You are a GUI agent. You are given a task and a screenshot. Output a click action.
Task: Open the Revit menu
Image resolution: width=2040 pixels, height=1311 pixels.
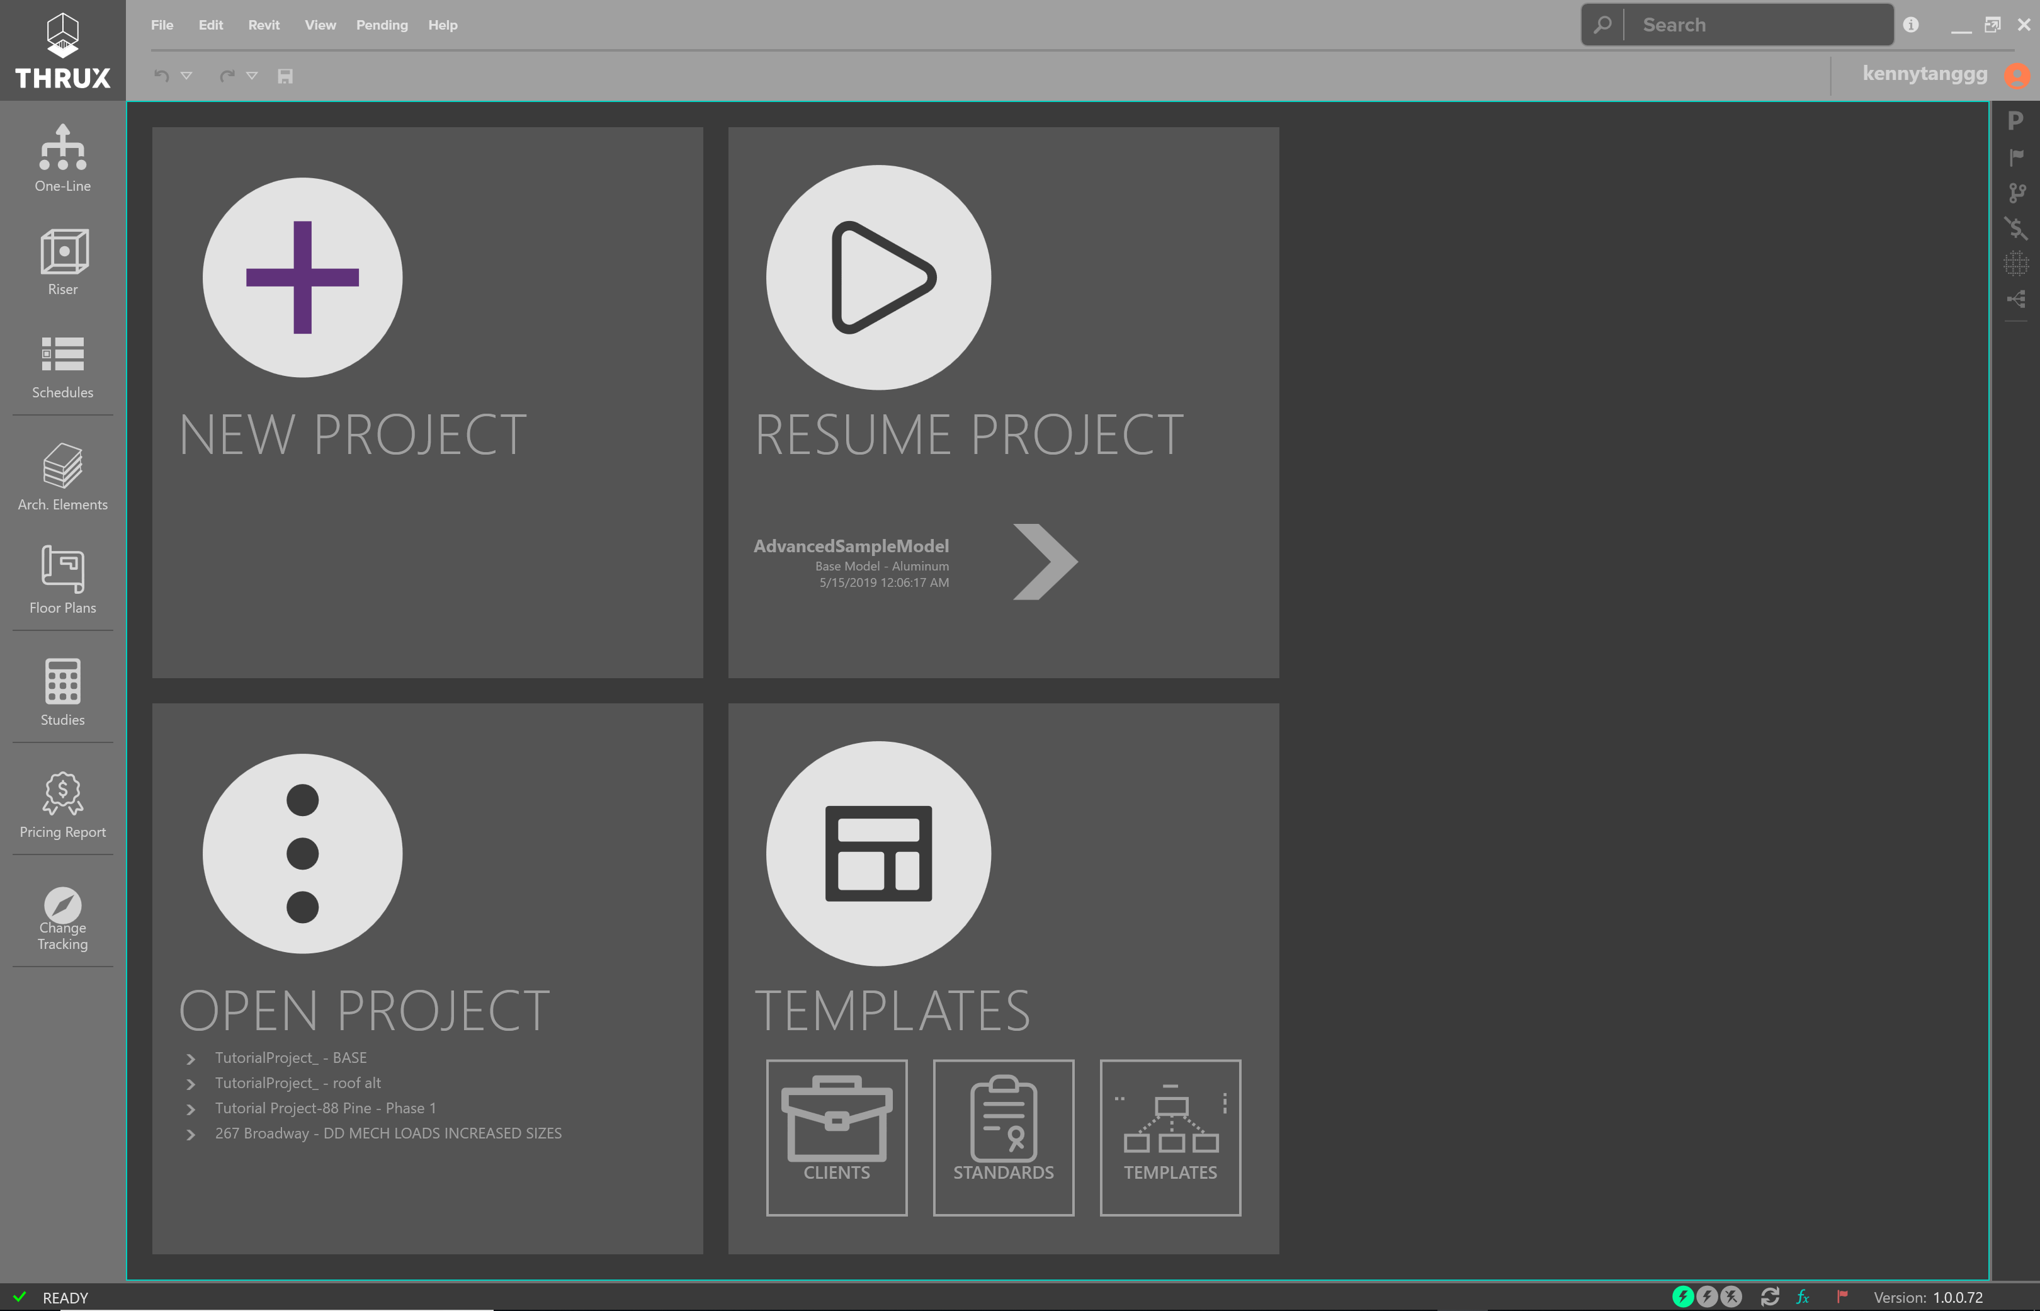pos(264,25)
